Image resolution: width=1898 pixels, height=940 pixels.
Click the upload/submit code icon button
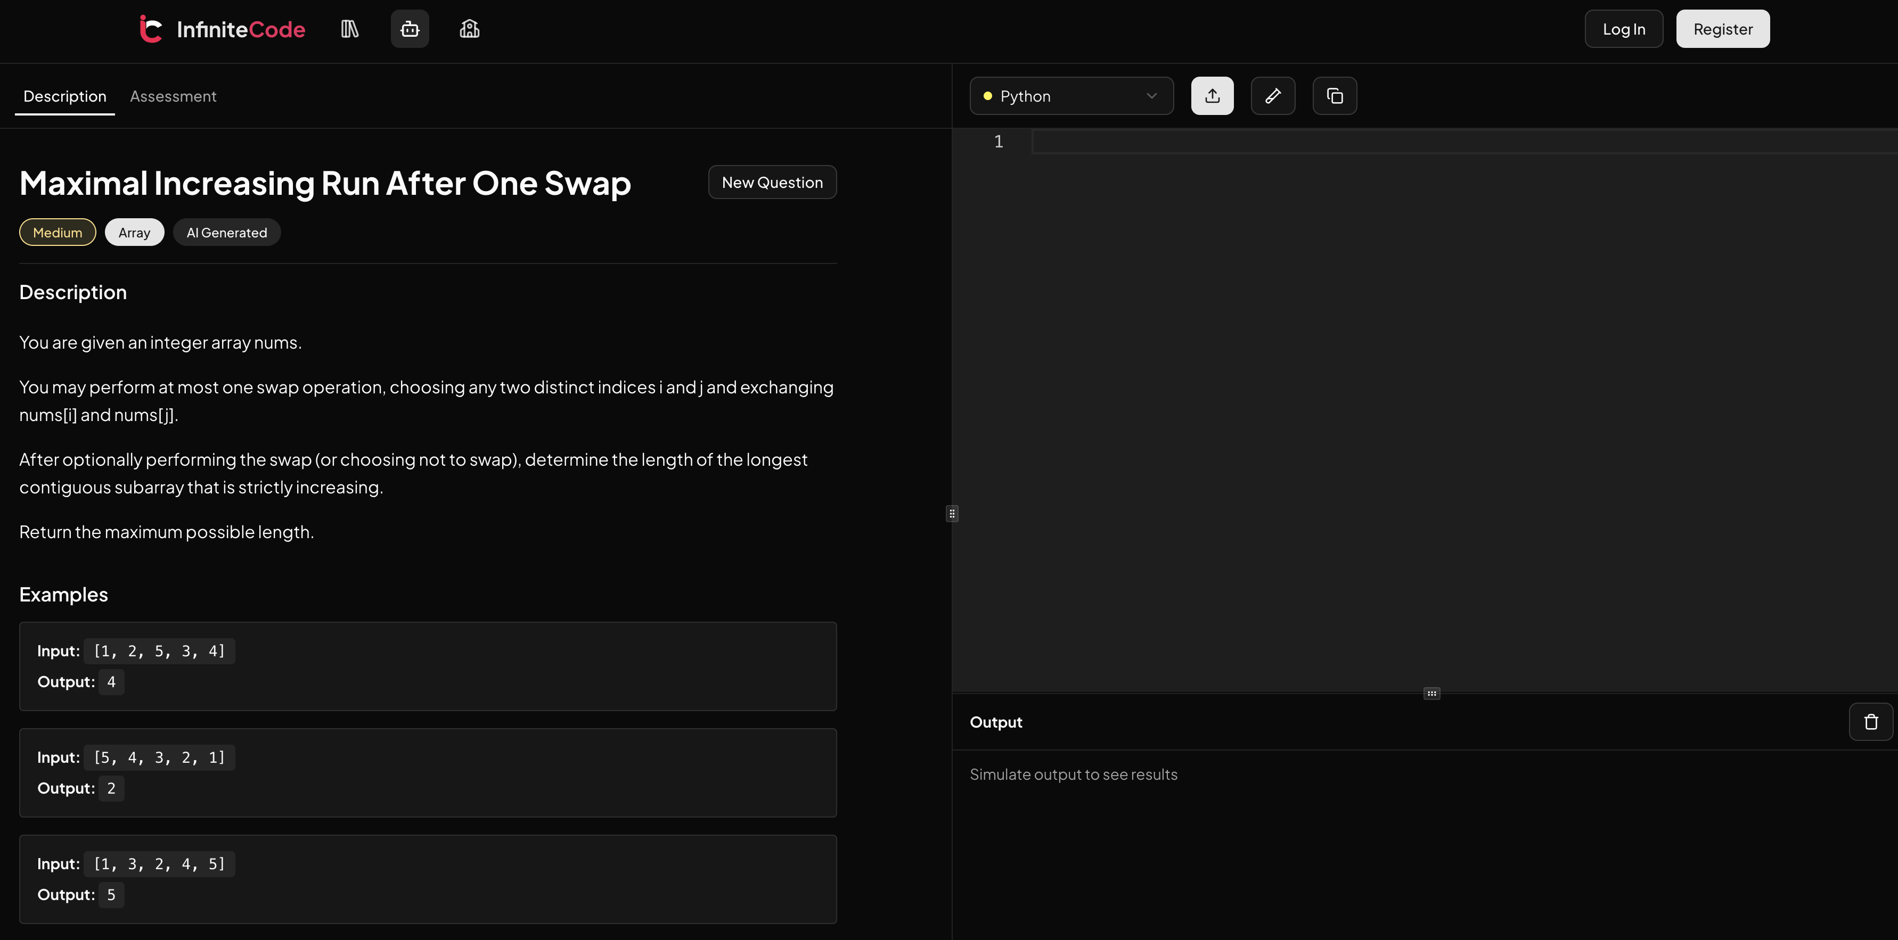pos(1212,96)
